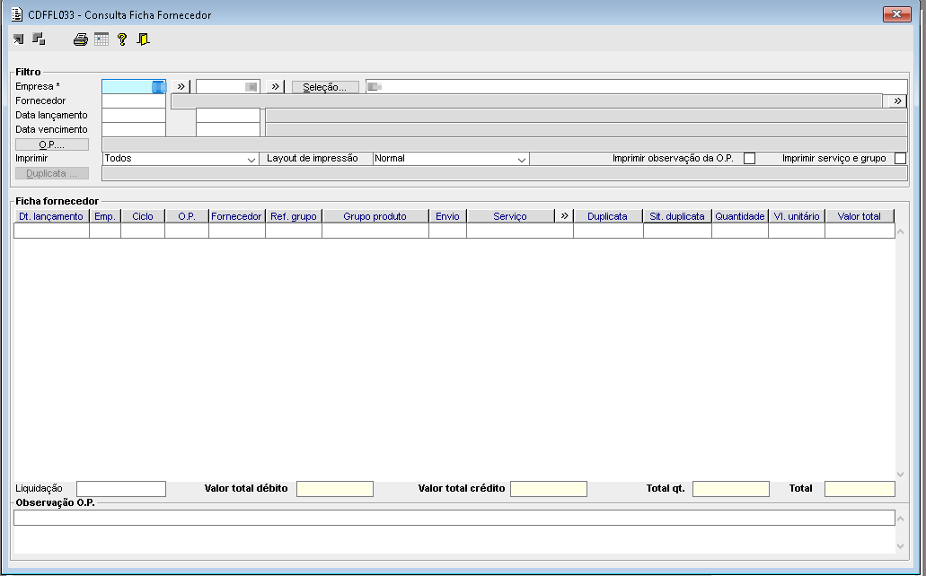Image resolution: width=926 pixels, height=576 pixels.
Task: Click the Grupo produto column header
Action: (375, 216)
